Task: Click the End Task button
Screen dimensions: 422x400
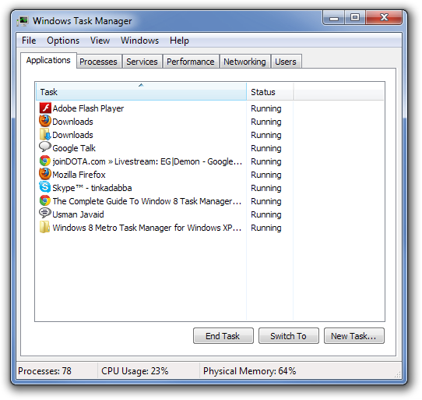Action: [x=223, y=336]
